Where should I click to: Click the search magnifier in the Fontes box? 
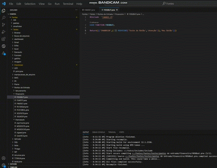(x=164, y=4)
